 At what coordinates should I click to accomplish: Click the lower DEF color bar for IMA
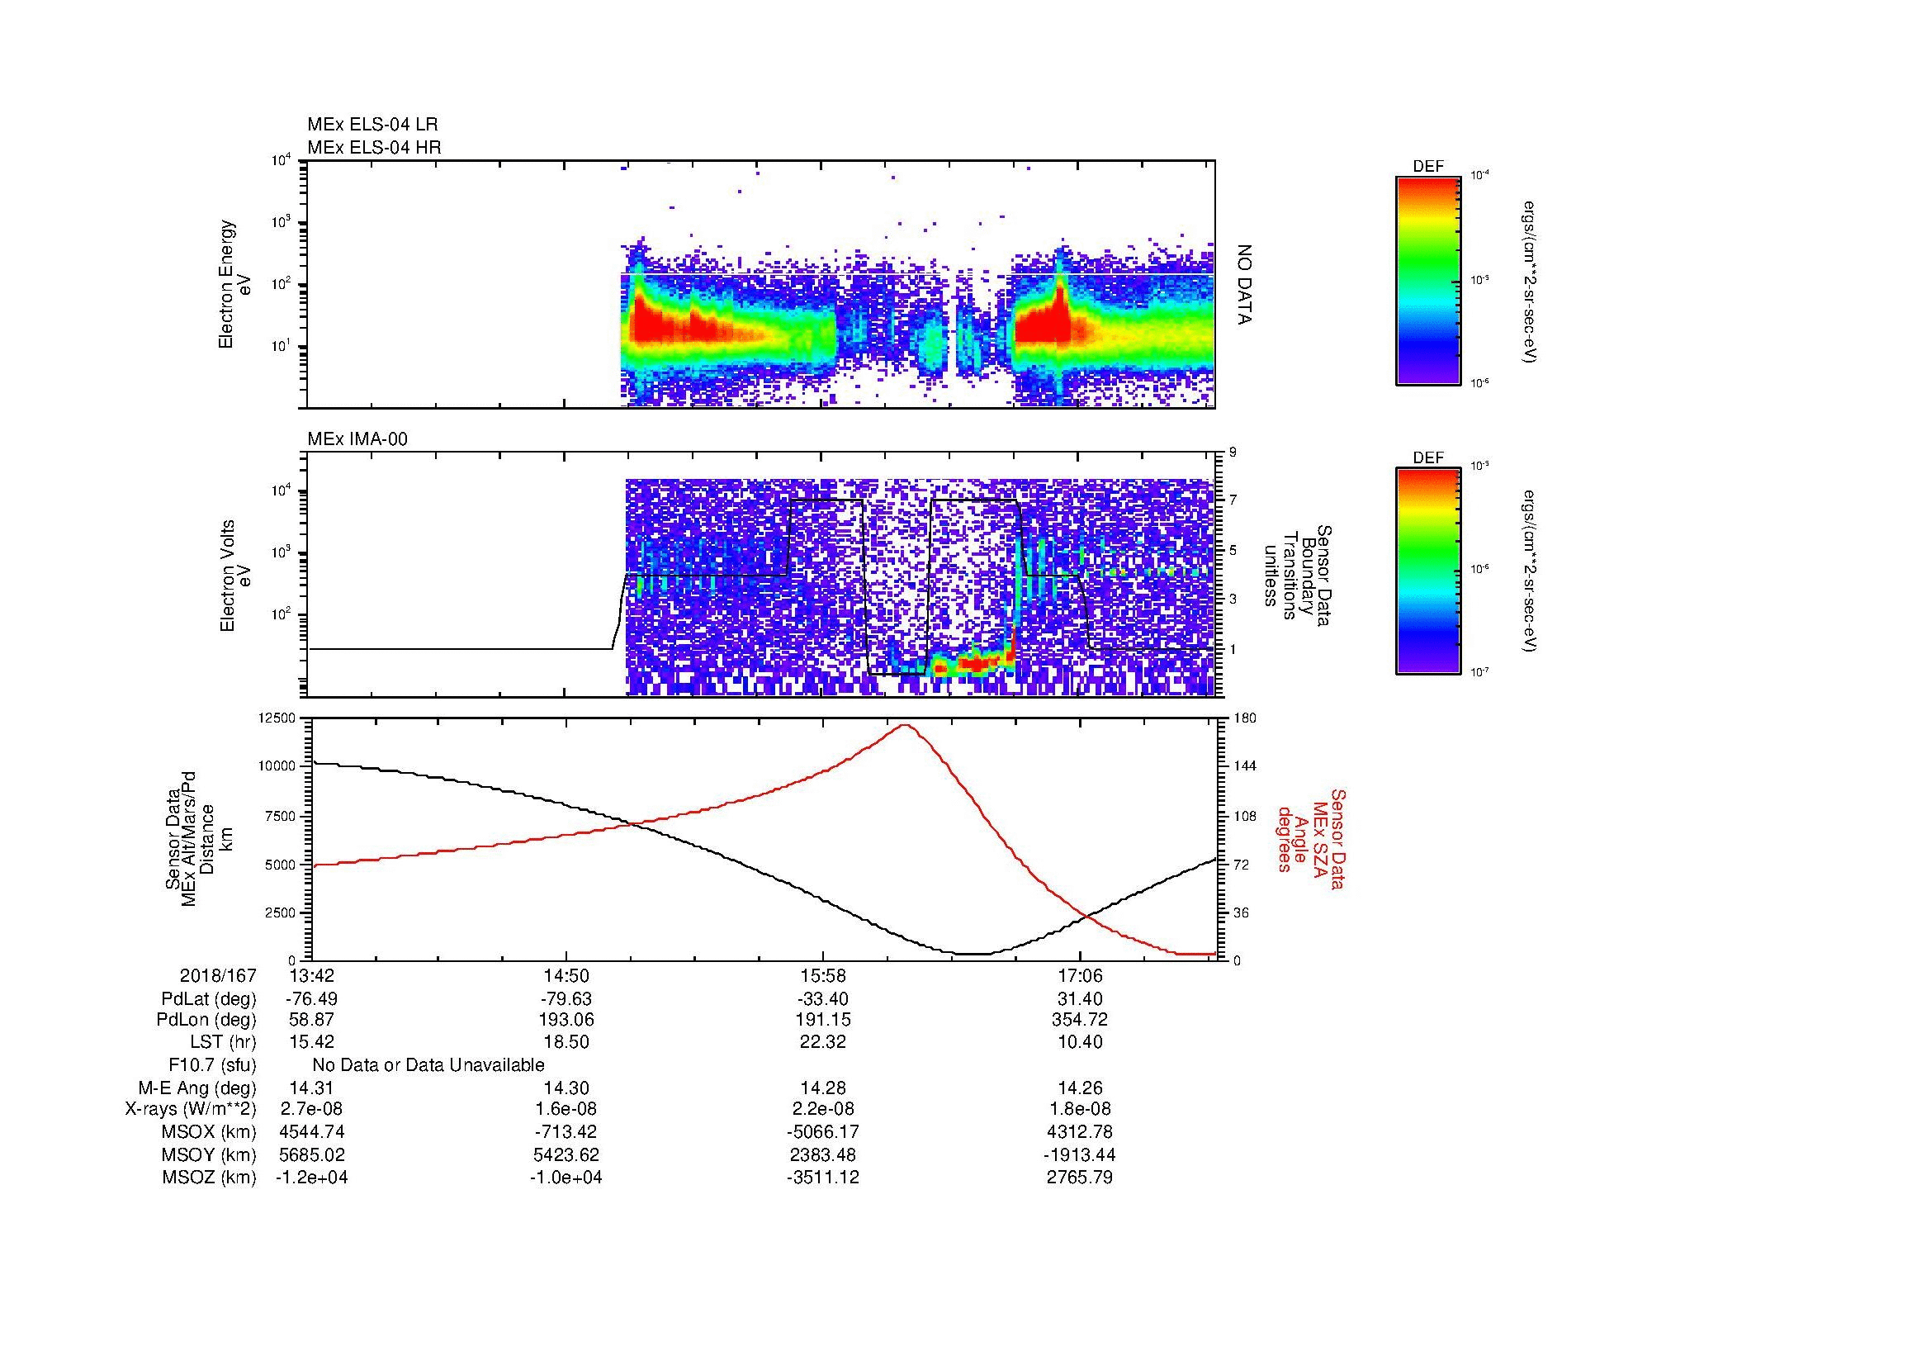pos(1428,571)
